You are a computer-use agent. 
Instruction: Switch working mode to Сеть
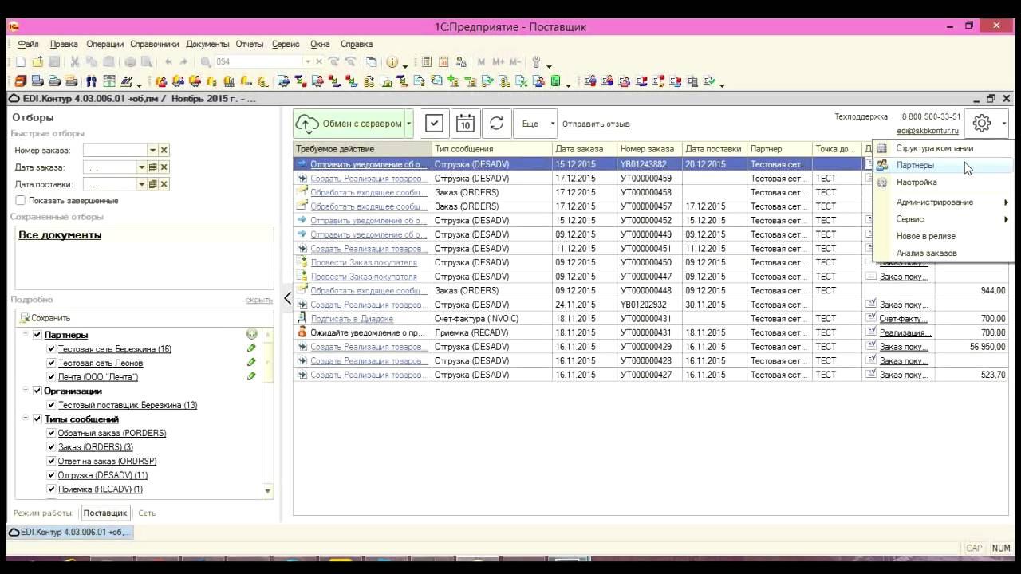147,513
